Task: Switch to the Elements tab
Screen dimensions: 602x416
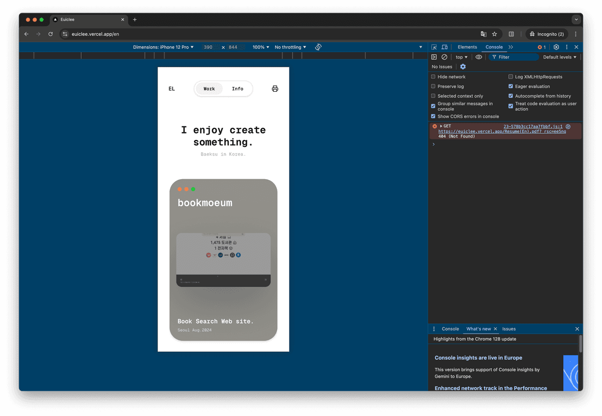Action: 468,47
